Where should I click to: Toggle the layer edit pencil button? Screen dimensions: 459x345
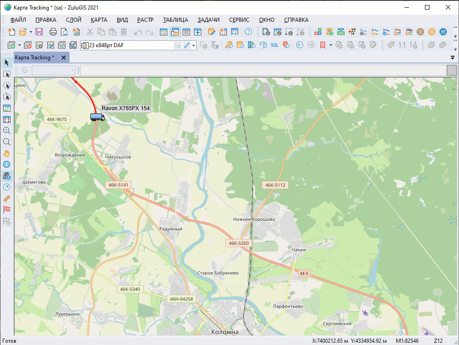[187, 45]
